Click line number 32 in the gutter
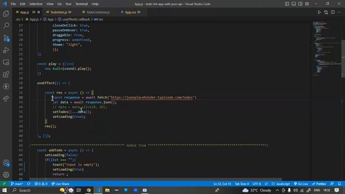345x194 pixels. [x=20, y=97]
